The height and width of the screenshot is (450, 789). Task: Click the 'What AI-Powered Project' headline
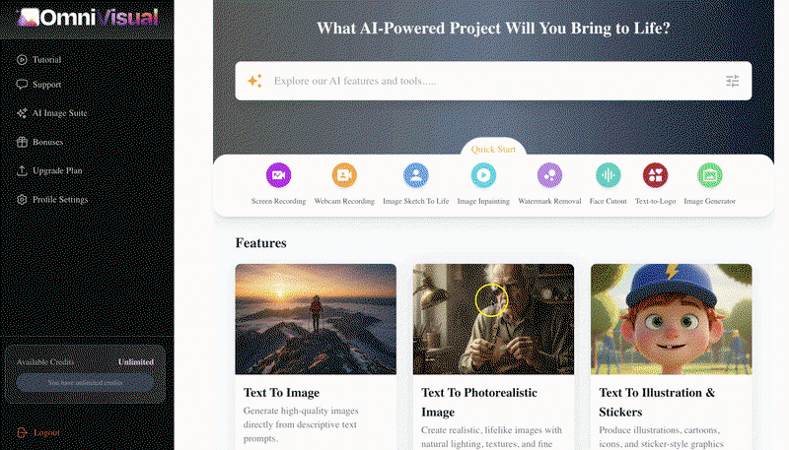(x=493, y=29)
